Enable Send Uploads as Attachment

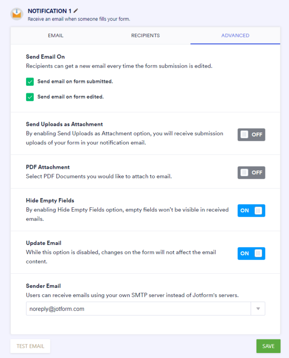point(251,134)
